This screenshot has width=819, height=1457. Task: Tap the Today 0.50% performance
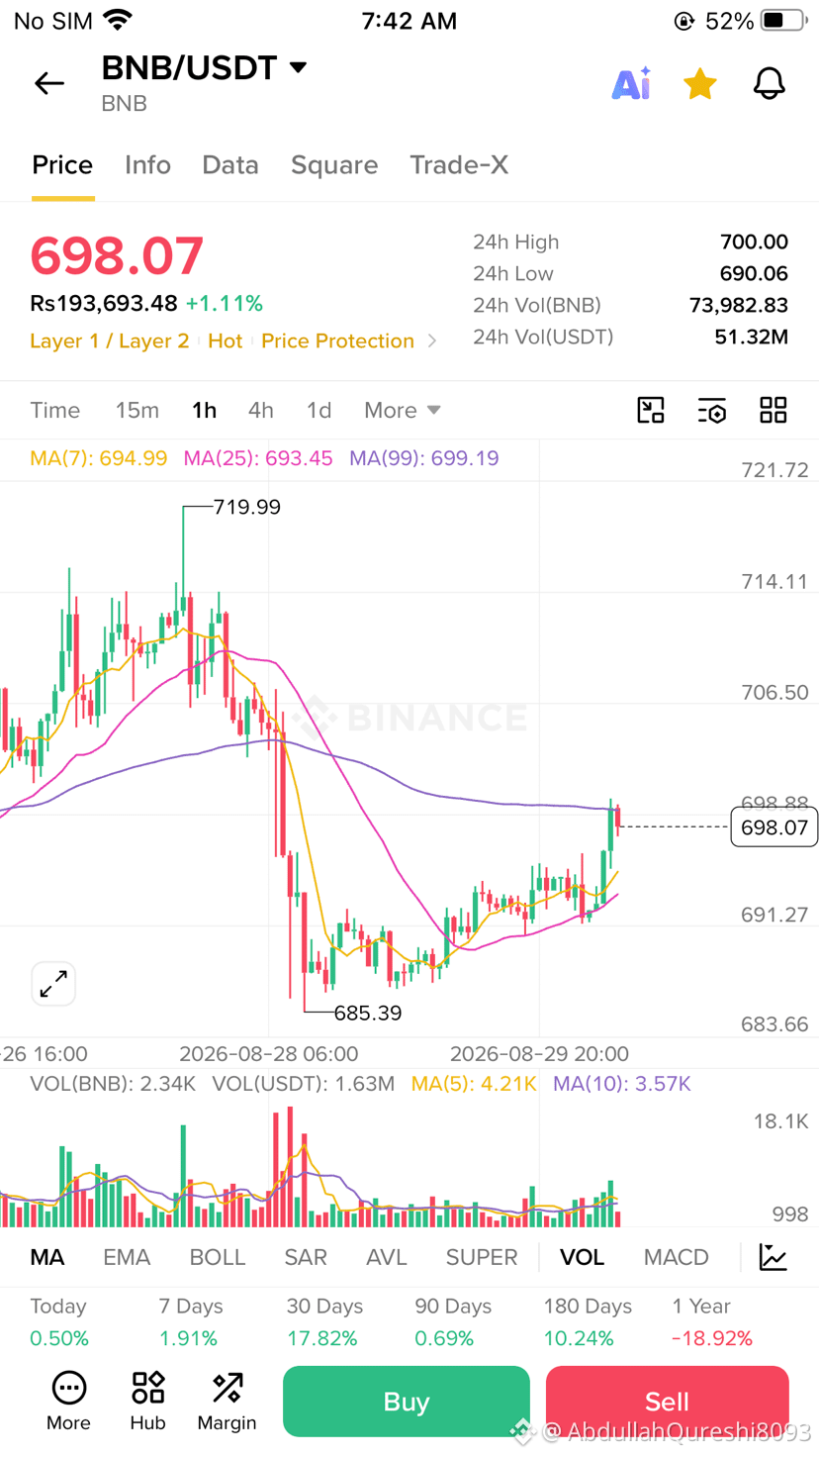pyautogui.click(x=59, y=1322)
